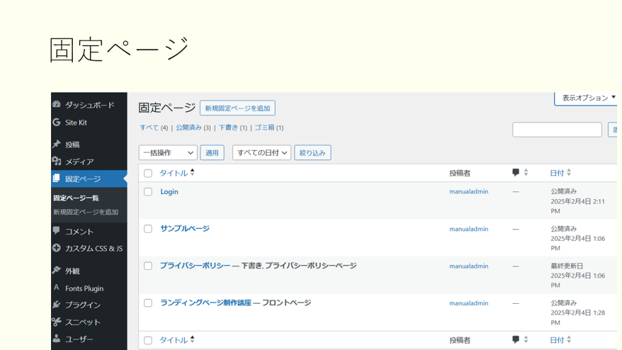Click the comment bubble icon in table header

(516, 173)
